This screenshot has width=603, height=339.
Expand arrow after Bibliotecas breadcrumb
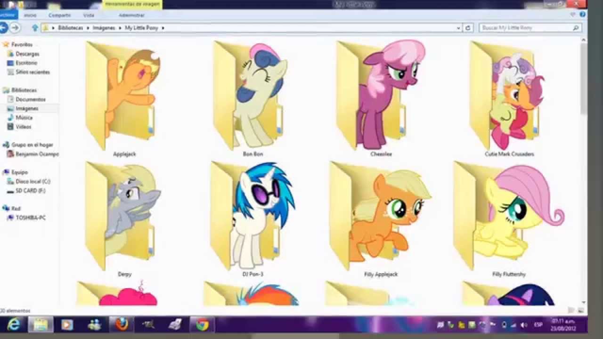pos(87,28)
